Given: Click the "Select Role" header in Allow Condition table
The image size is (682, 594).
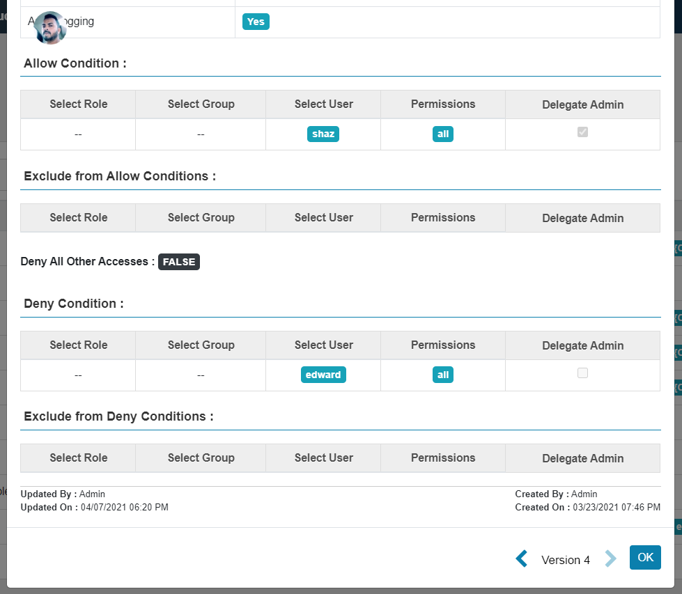Looking at the screenshot, I should click(x=77, y=104).
